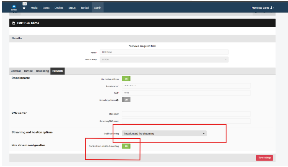Image resolution: width=288 pixels, height=167 pixels.
Task: Click Francisco Garza account dropdown
Action: point(263,8)
